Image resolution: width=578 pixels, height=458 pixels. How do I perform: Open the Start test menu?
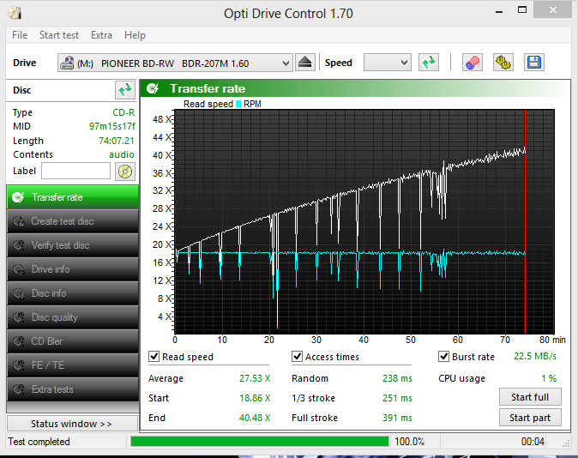pos(59,35)
